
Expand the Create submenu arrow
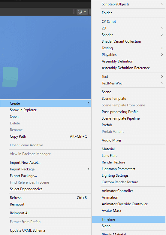coord(89,103)
